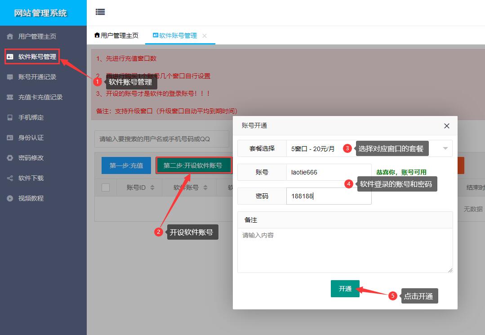Click the 第二步:开设软件账号 button
The width and height of the screenshot is (485, 335).
pos(193,165)
